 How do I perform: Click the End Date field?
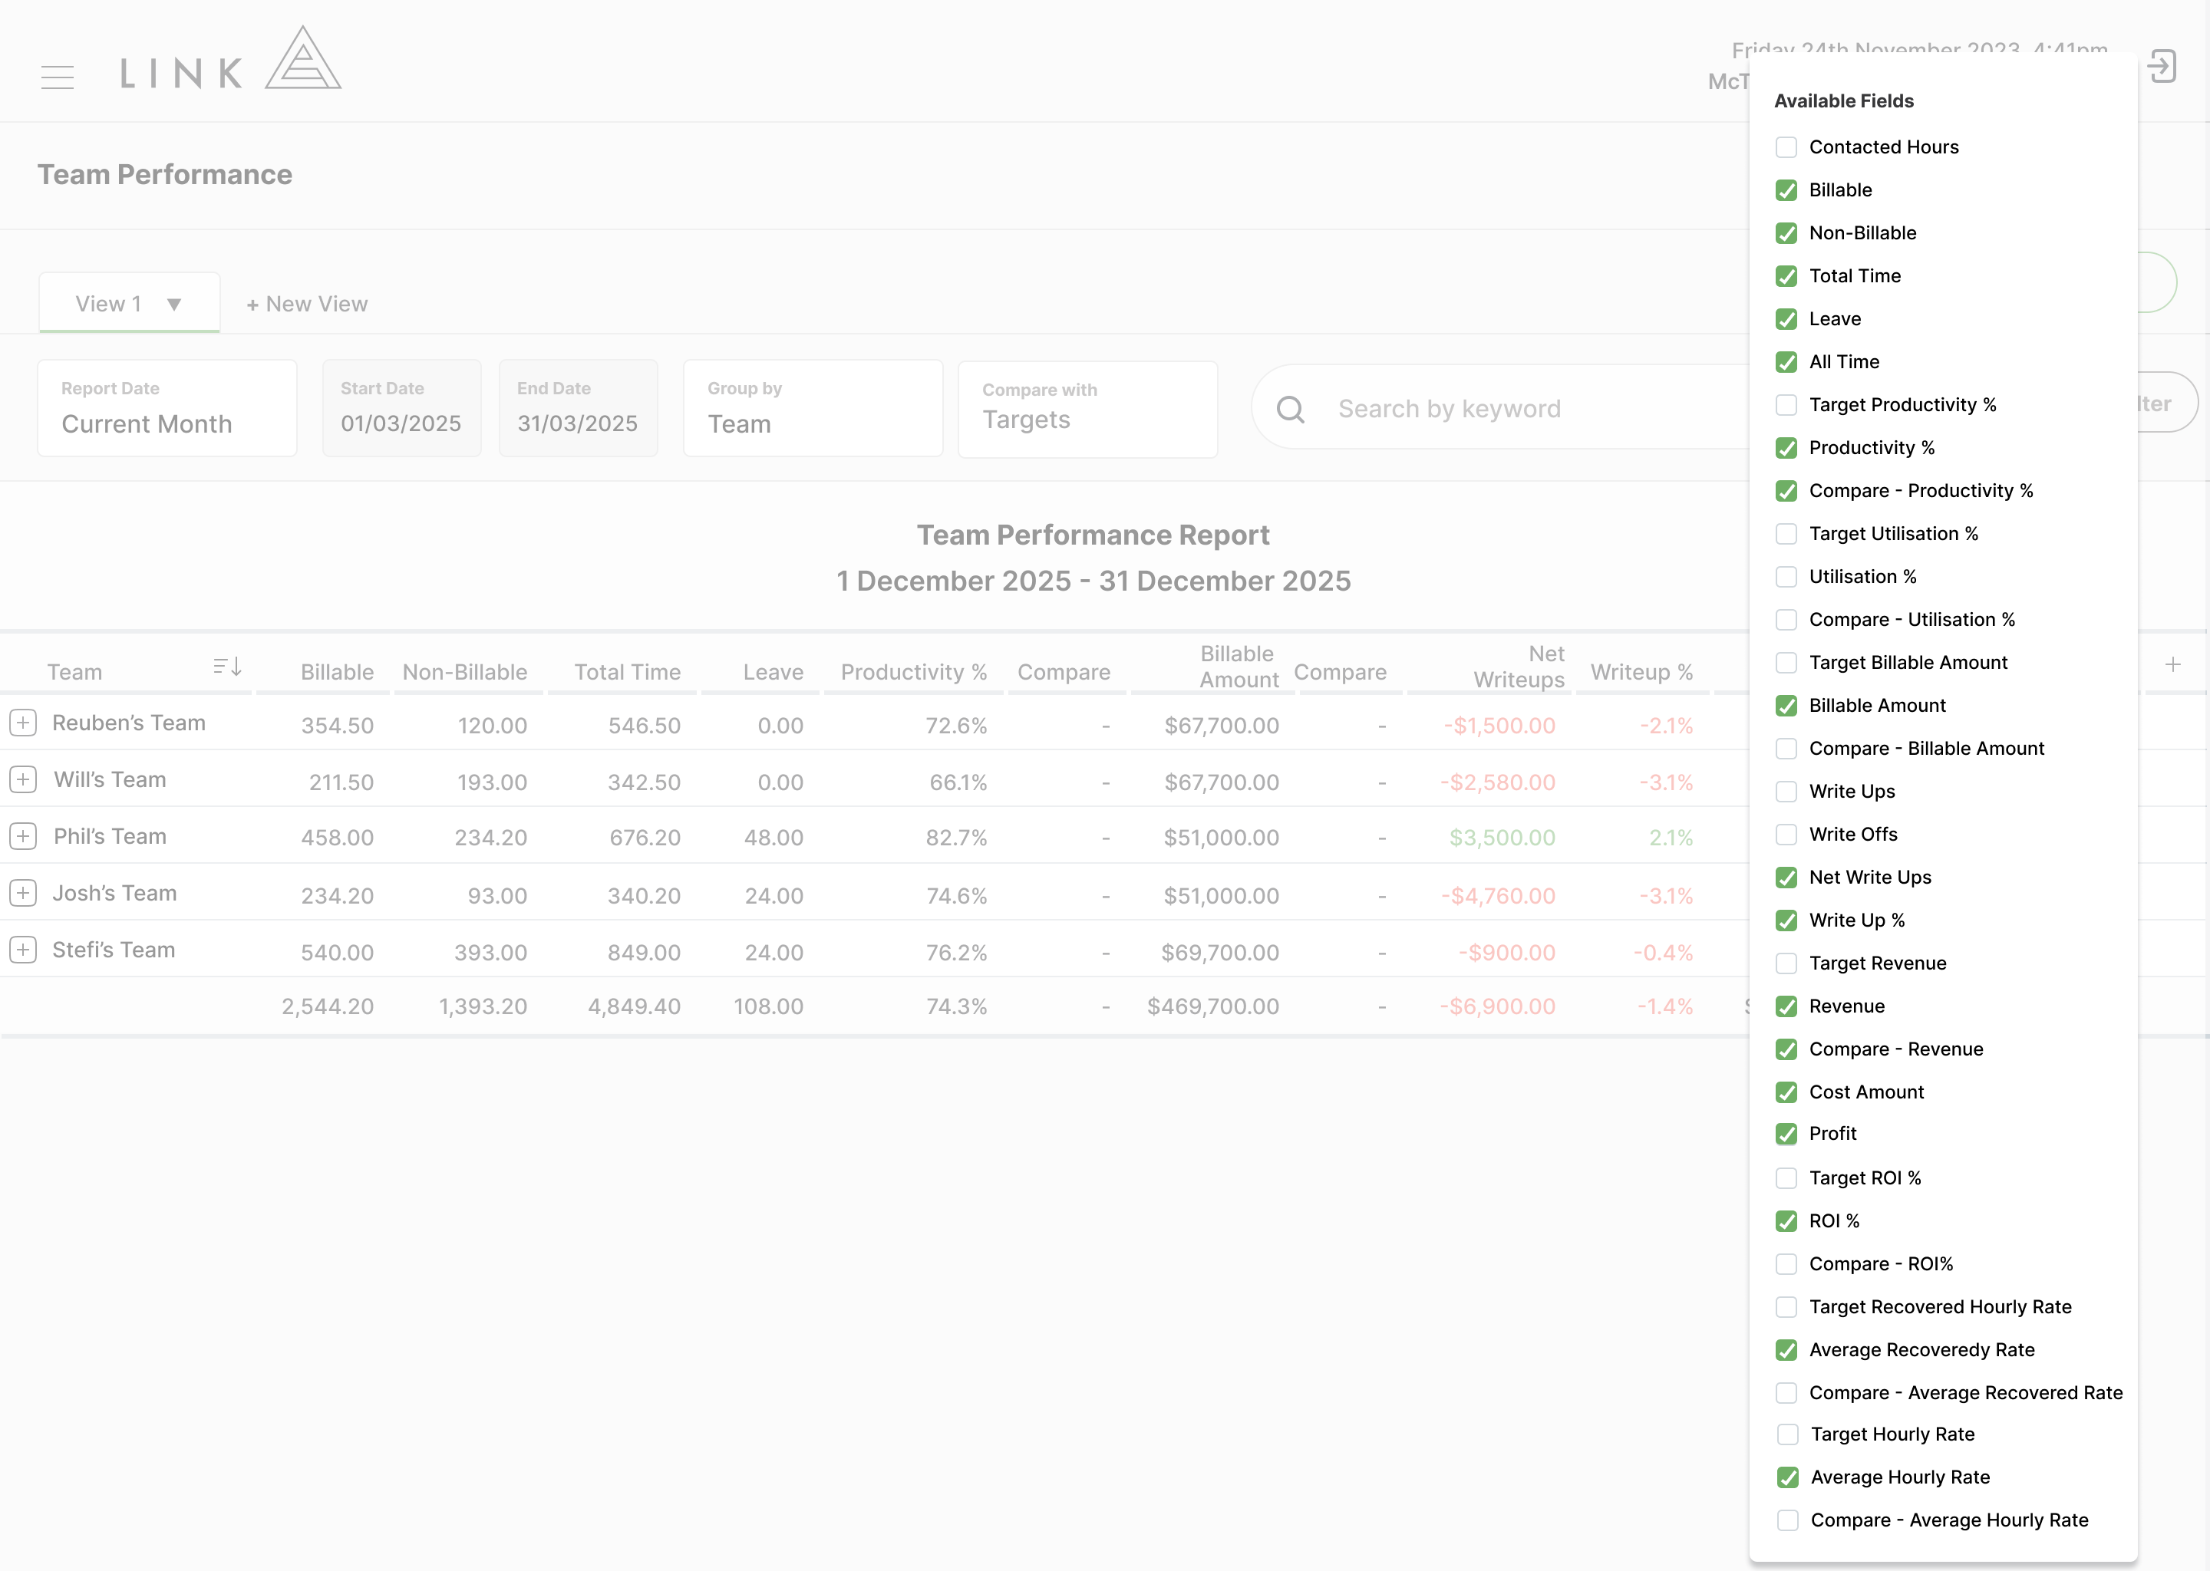click(578, 408)
